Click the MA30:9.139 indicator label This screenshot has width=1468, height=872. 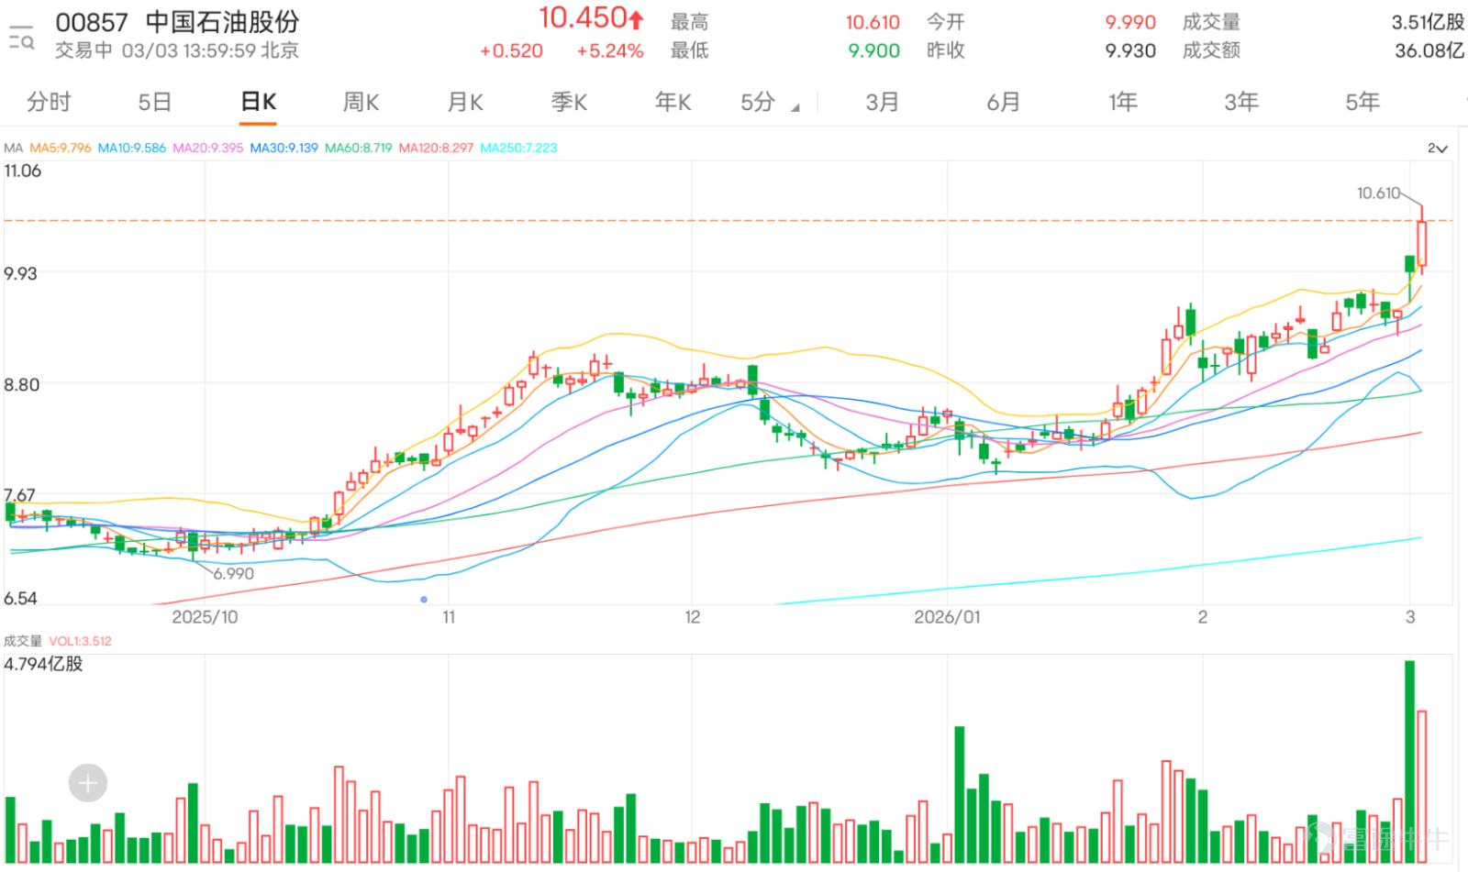(x=284, y=148)
